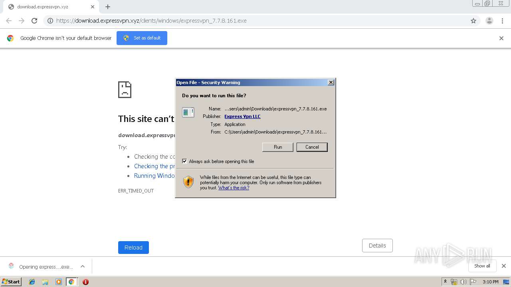Open the What's the risk? link
Screen dimensions: 511x287
pyautogui.click(x=234, y=188)
